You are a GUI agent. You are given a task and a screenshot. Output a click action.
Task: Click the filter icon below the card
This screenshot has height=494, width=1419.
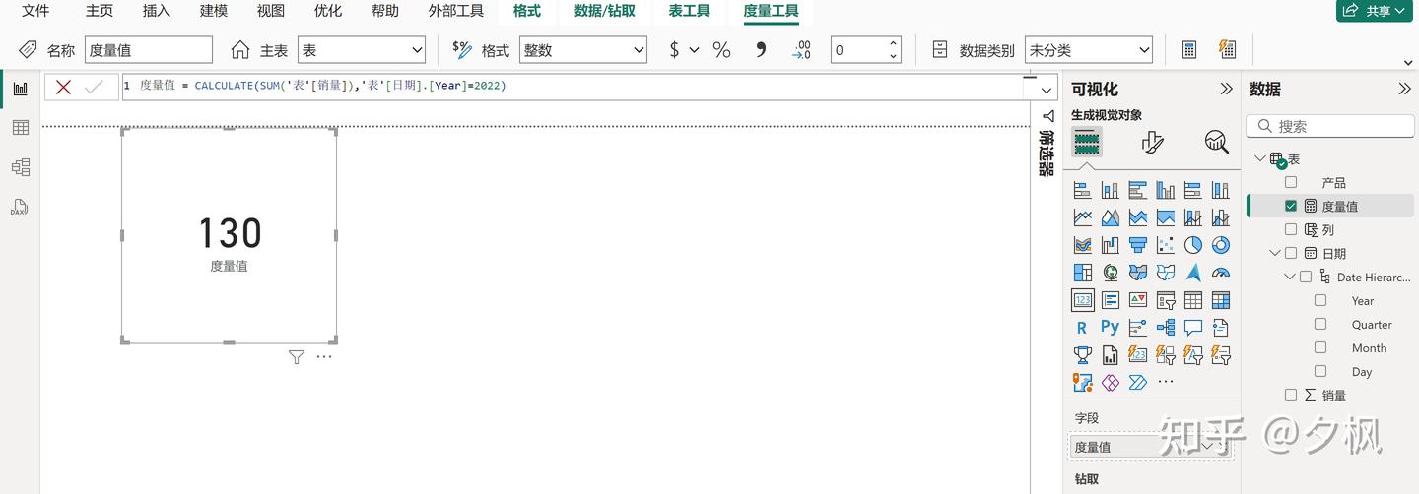coord(296,357)
